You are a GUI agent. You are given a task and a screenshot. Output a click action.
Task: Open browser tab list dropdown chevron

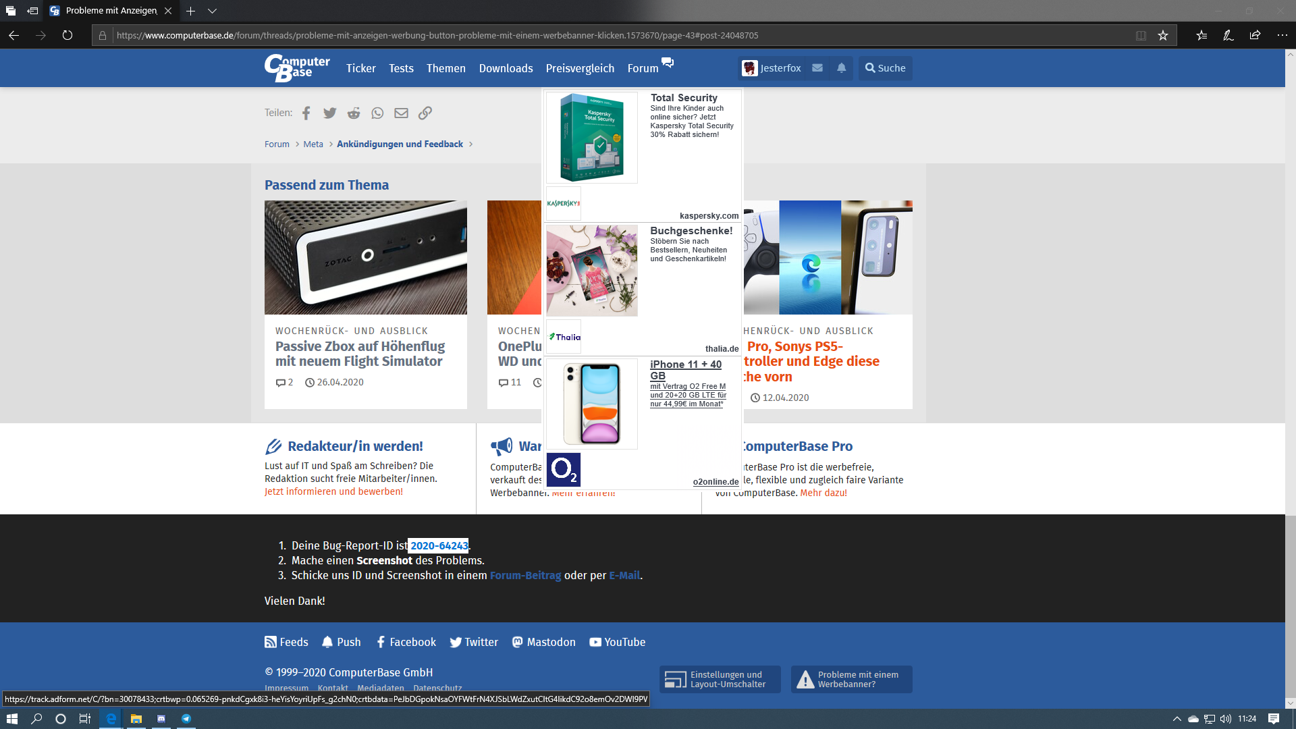212,11
